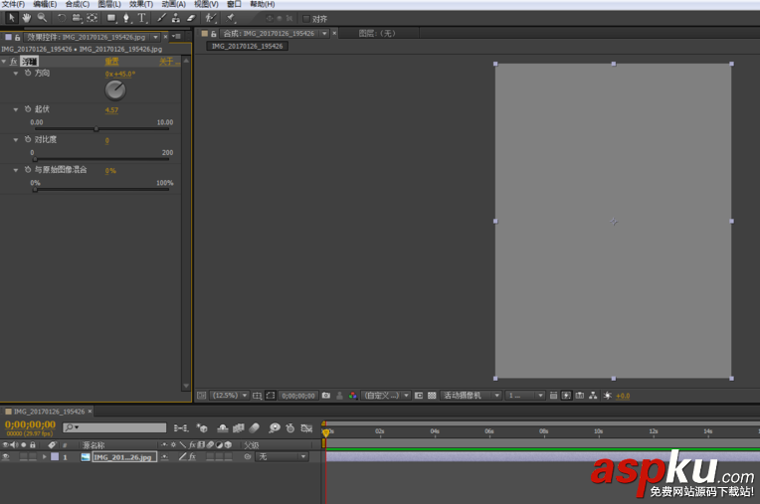Select the Unified Camera tool
This screenshot has width=760, height=504.
[77, 18]
